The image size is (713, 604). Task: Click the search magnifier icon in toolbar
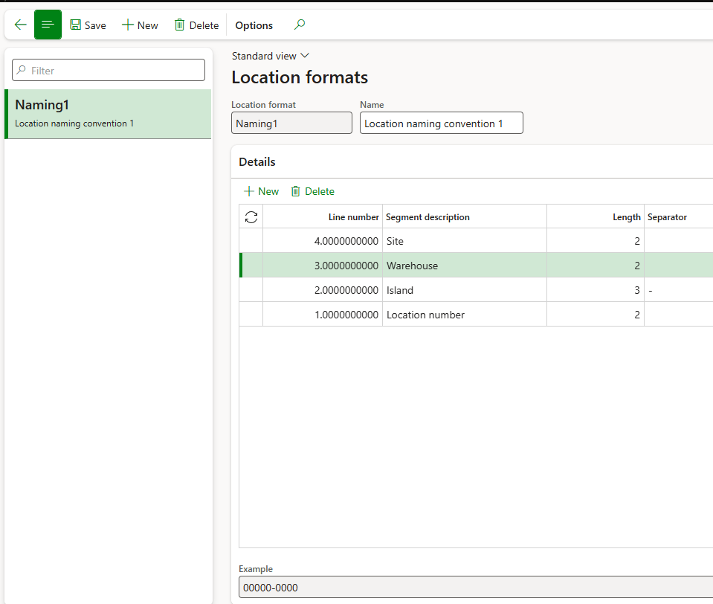tap(299, 25)
